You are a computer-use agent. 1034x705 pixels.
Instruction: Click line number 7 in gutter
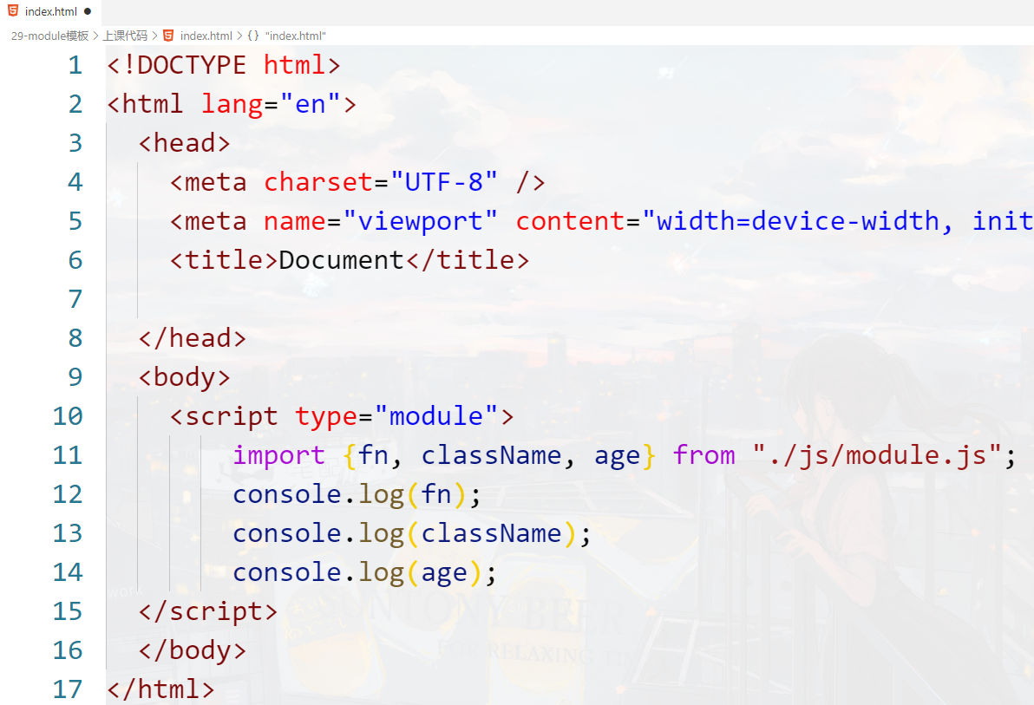(x=75, y=299)
